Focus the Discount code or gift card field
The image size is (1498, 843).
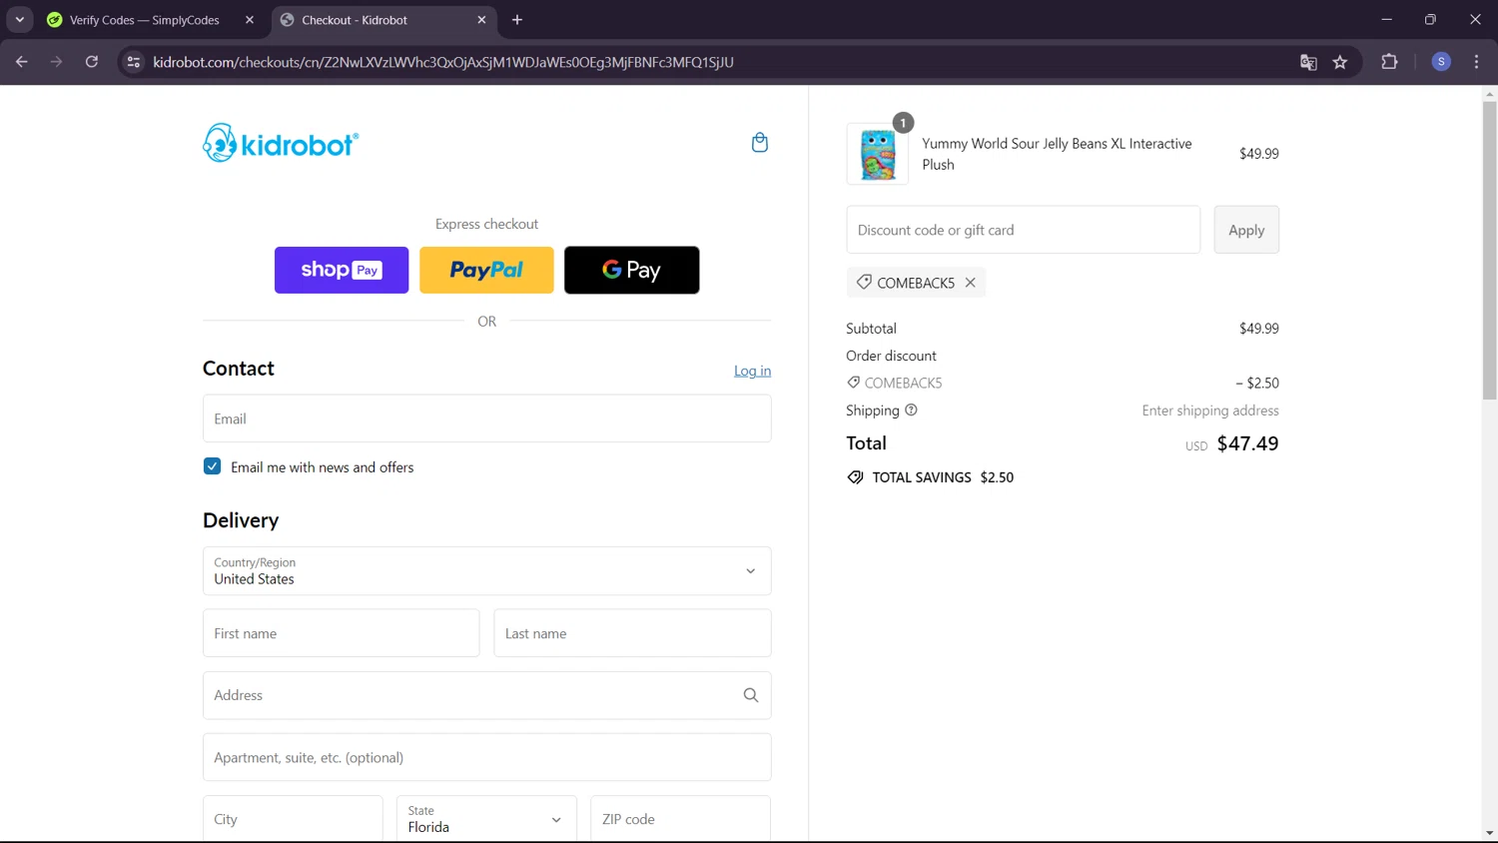pos(1024,230)
